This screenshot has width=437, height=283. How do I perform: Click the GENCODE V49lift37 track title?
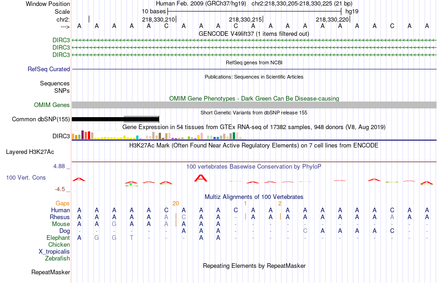tap(254, 34)
